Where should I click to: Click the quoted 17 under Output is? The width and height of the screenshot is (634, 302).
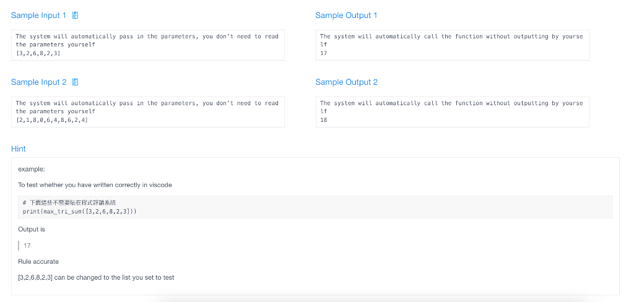(27, 246)
